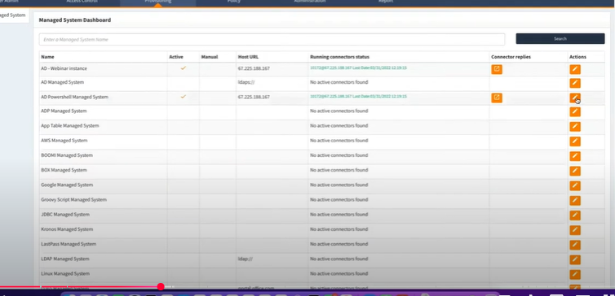Select the Google Managed System name

click(x=67, y=185)
